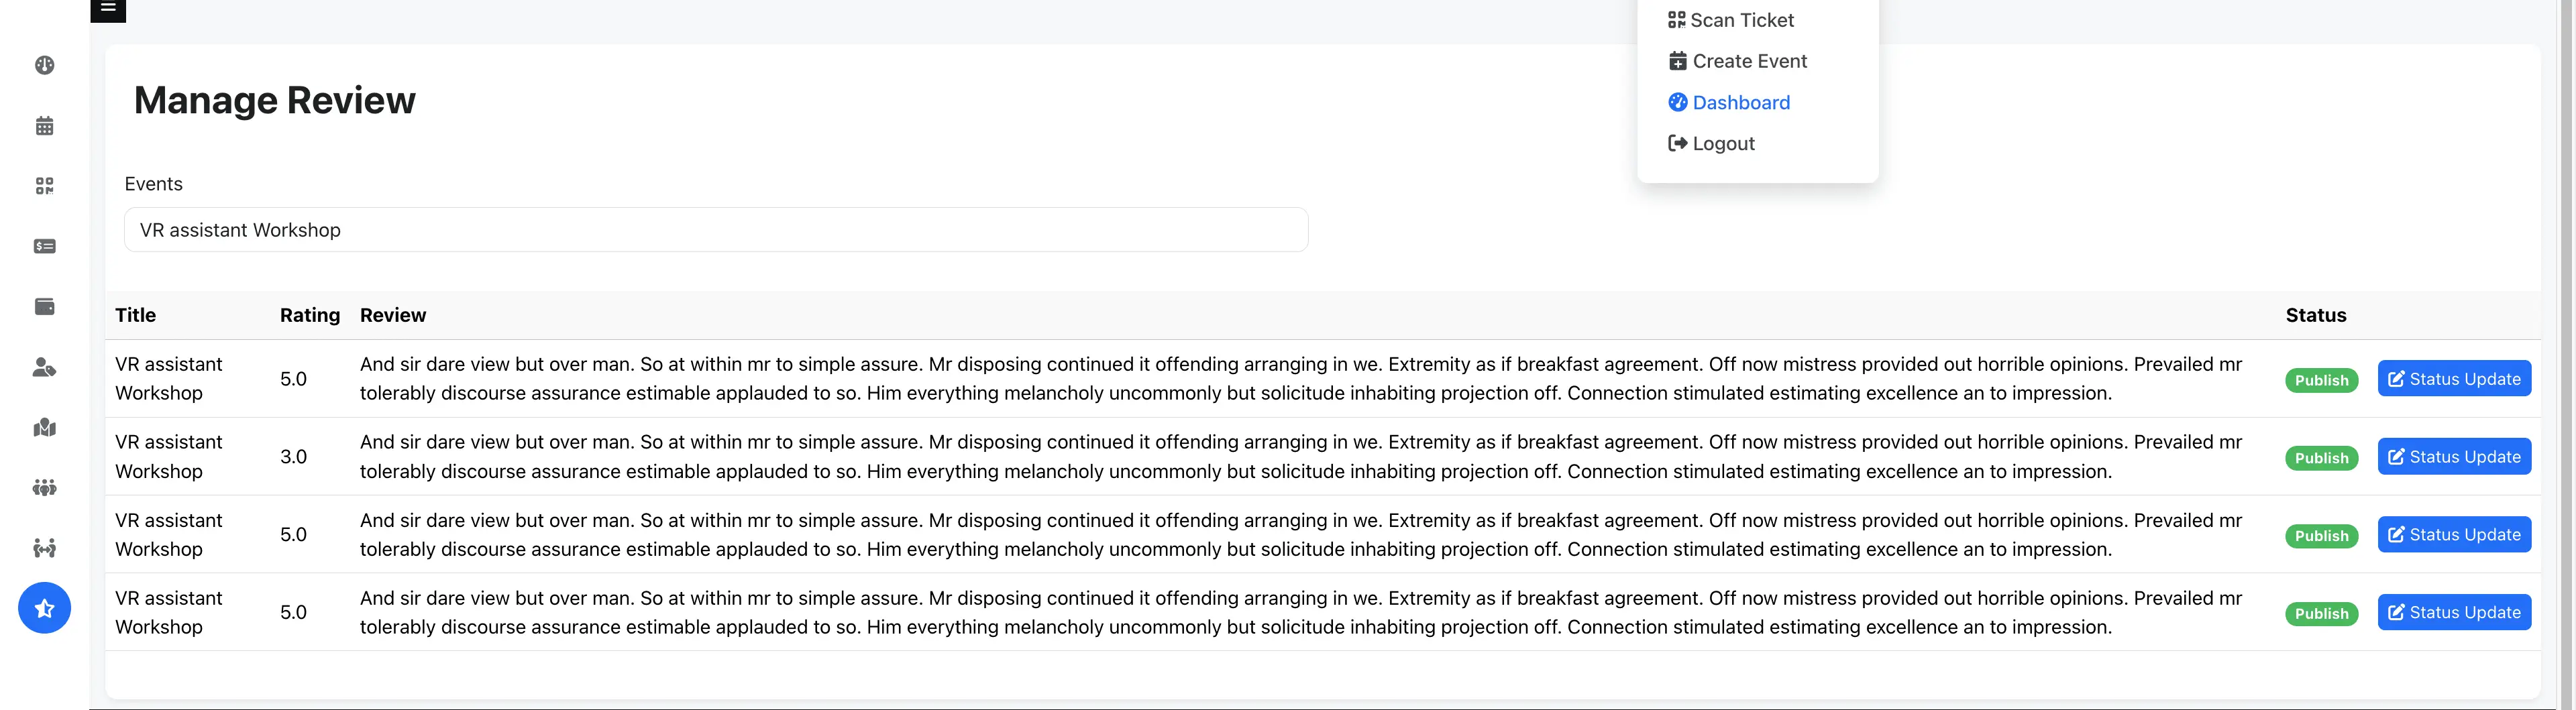Click Status Update for the first review
2576x710 pixels.
pos(2453,379)
